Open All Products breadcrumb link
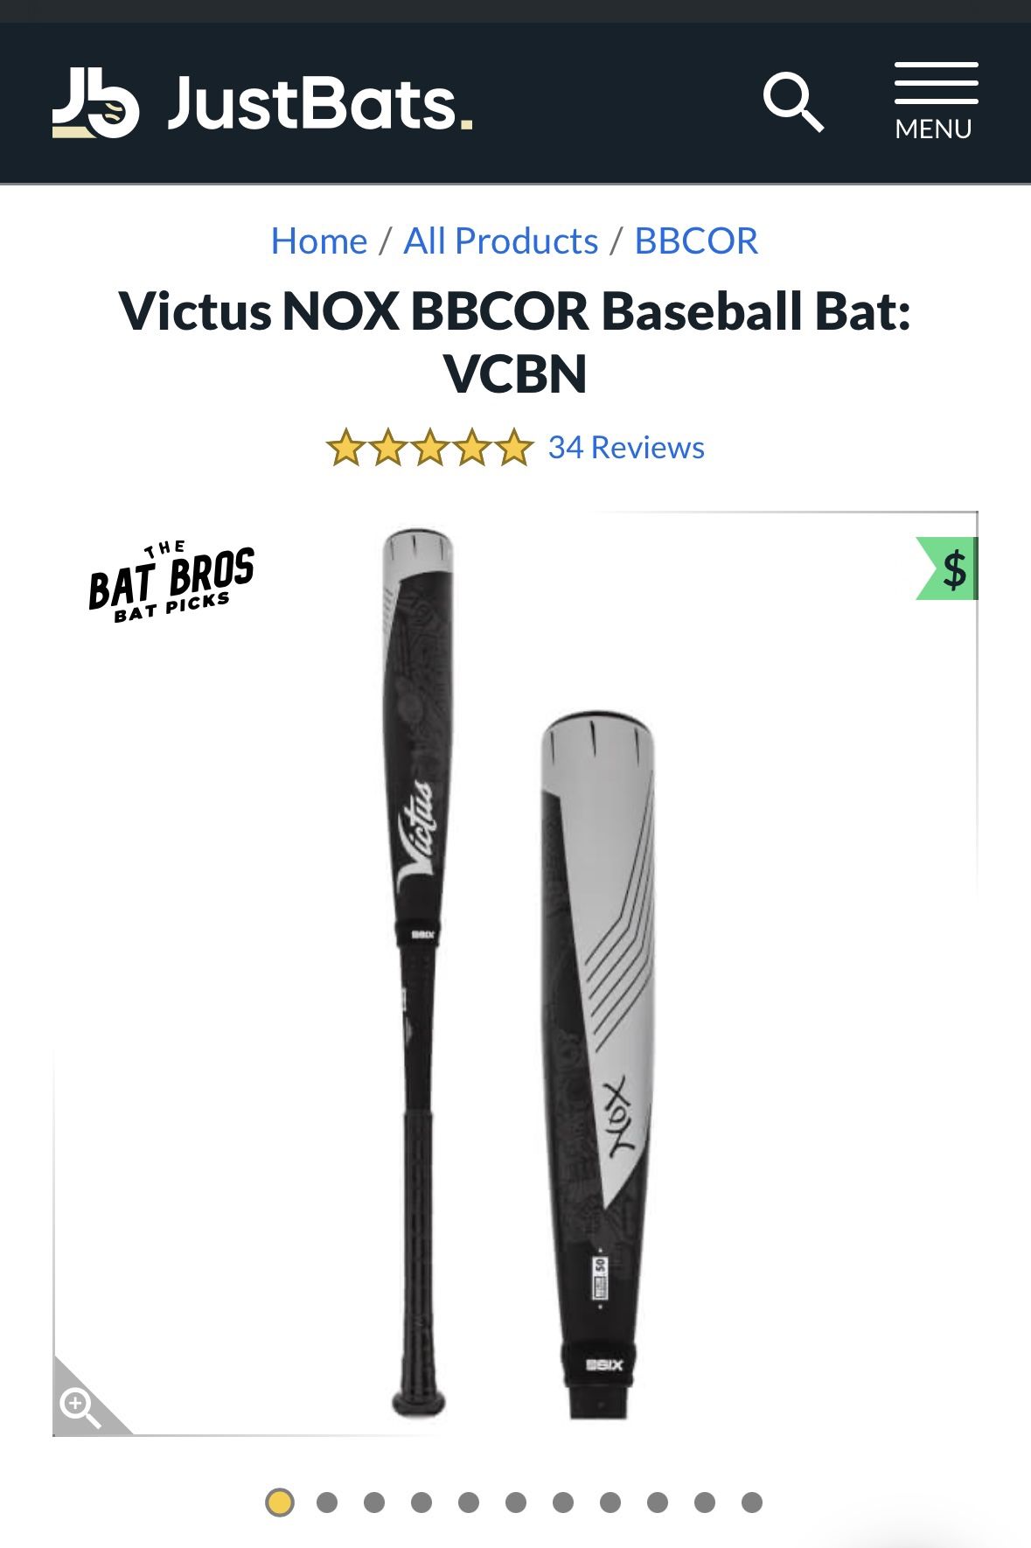This screenshot has height=1548, width=1031. point(500,241)
